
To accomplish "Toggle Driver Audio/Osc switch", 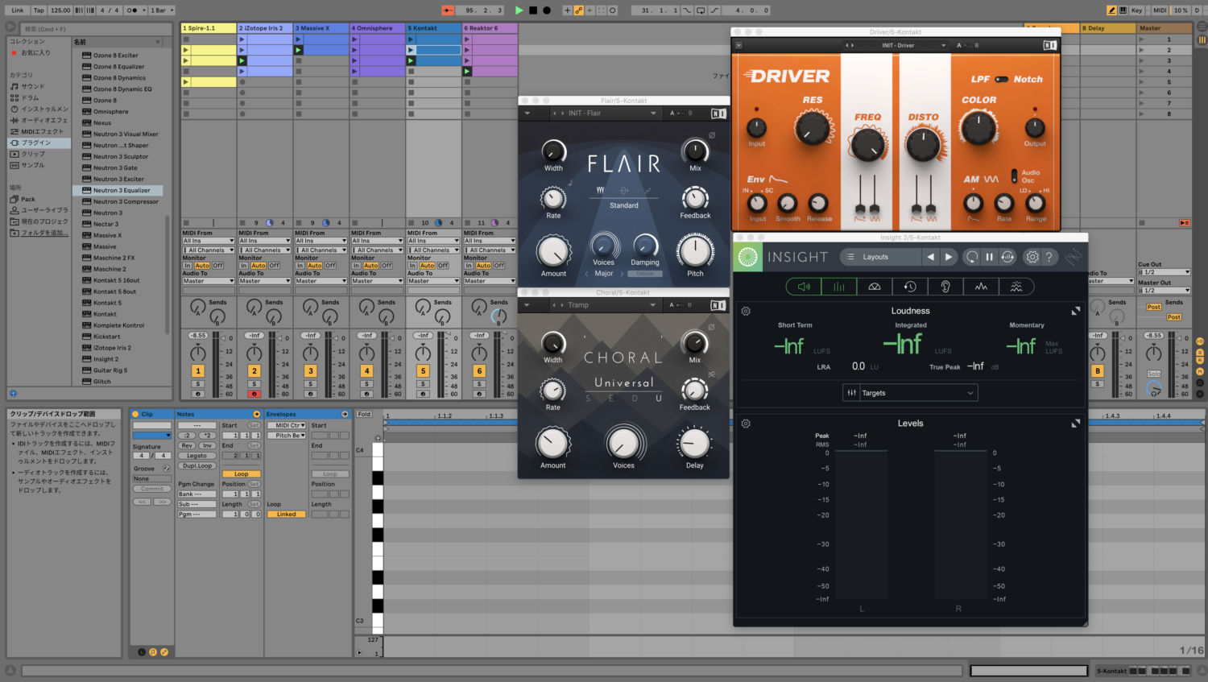I will tap(1014, 176).
